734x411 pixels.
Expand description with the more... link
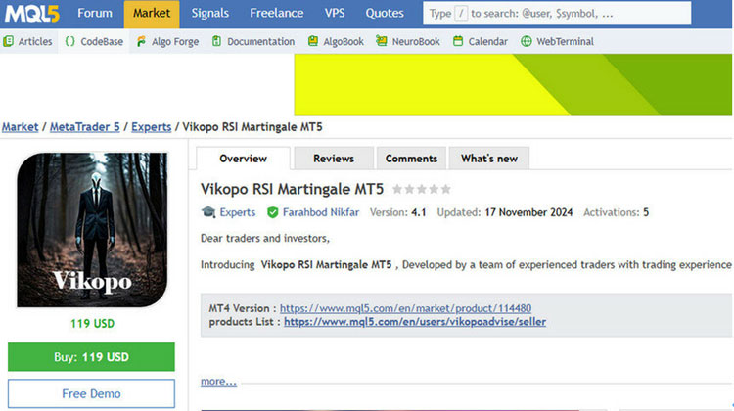[218, 381]
